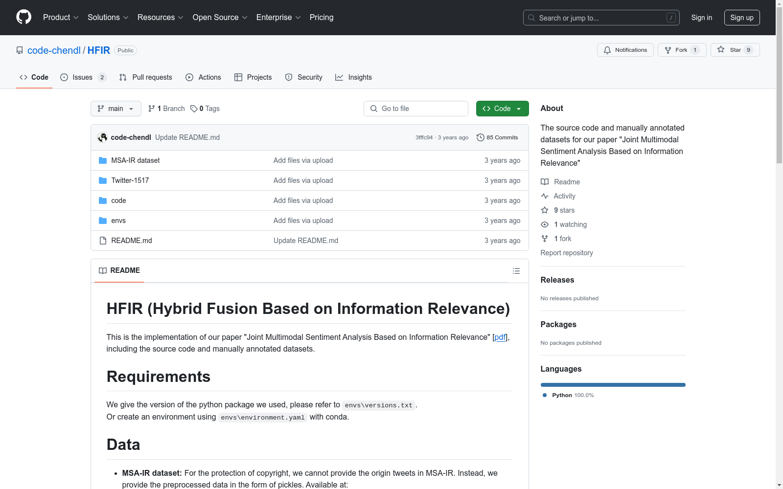Expand the Open Source menu
Viewport: 783px width, 489px height.
(x=220, y=18)
